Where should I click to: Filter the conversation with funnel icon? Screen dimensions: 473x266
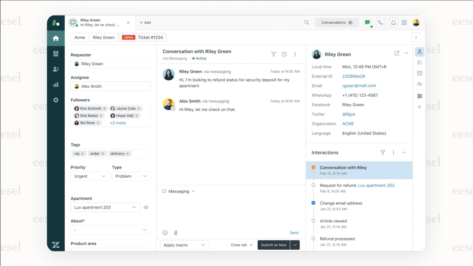click(x=273, y=54)
